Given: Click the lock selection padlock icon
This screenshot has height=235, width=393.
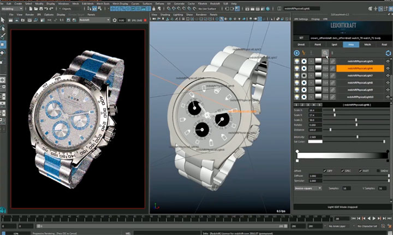Looking at the screenshot, I should pyautogui.click(x=154, y=9).
